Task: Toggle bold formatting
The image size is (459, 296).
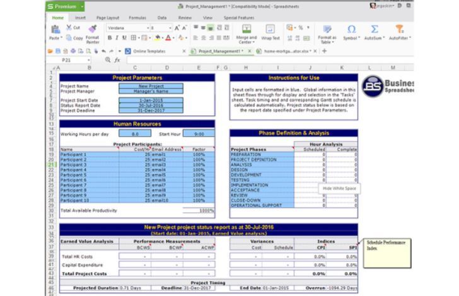Action: coord(110,38)
